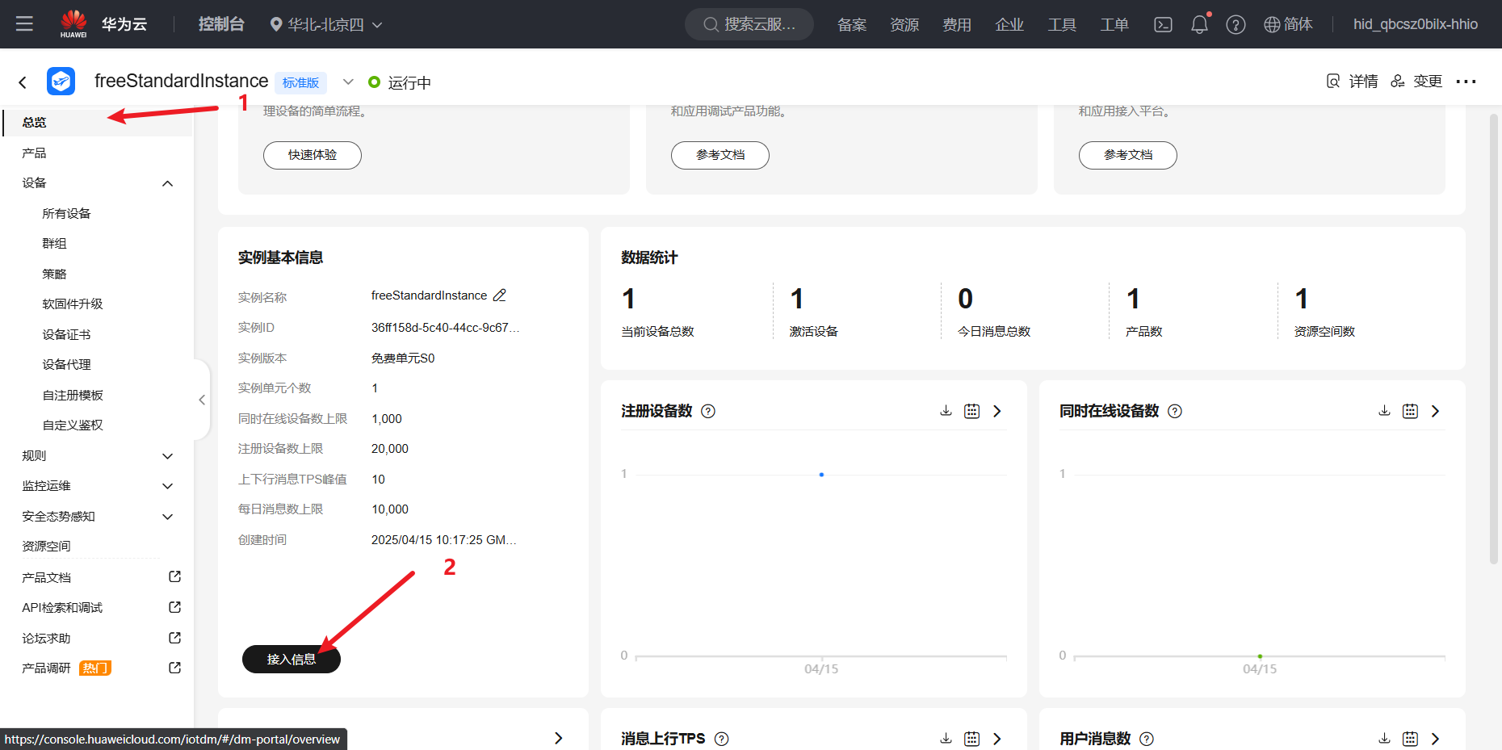Download 消息上行TPS chart data

[x=946, y=739]
